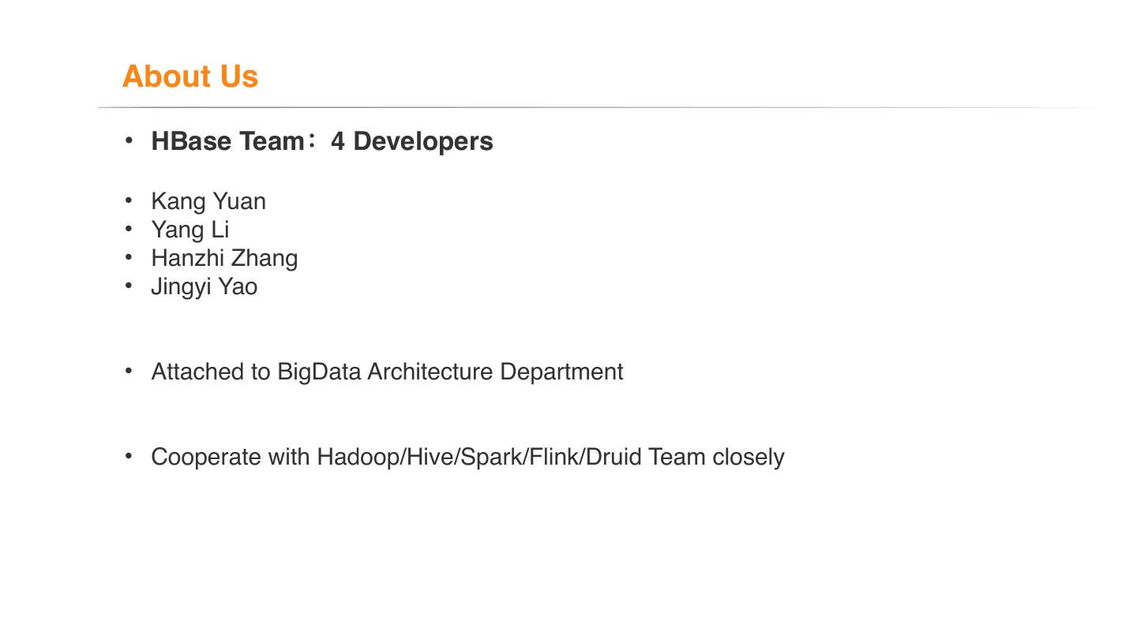Image resolution: width=1137 pixels, height=639 pixels.
Task: Click the name Kang Yuan
Action: click(208, 201)
